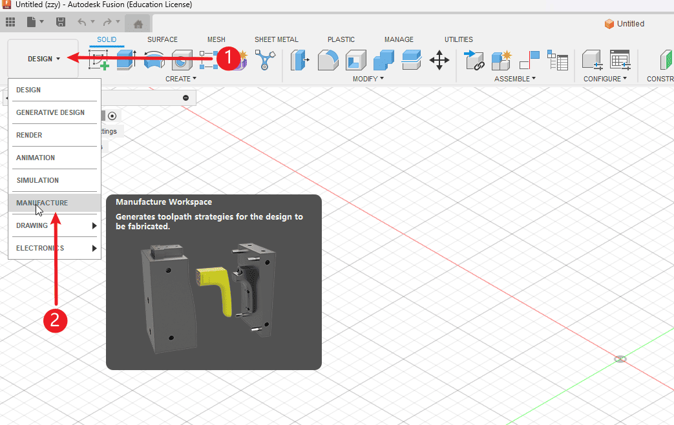674x425 pixels.
Task: Activate the Move/Copy cross-arrows tool
Action: (439, 61)
